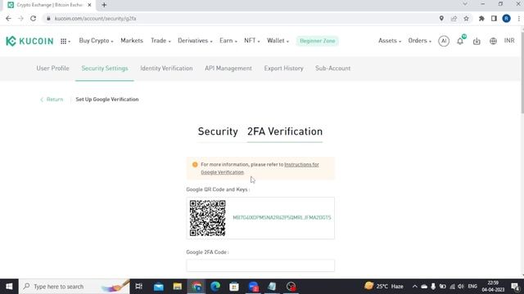The height and width of the screenshot is (294, 524).
Task: Click the app download icon
Action: coord(477,42)
